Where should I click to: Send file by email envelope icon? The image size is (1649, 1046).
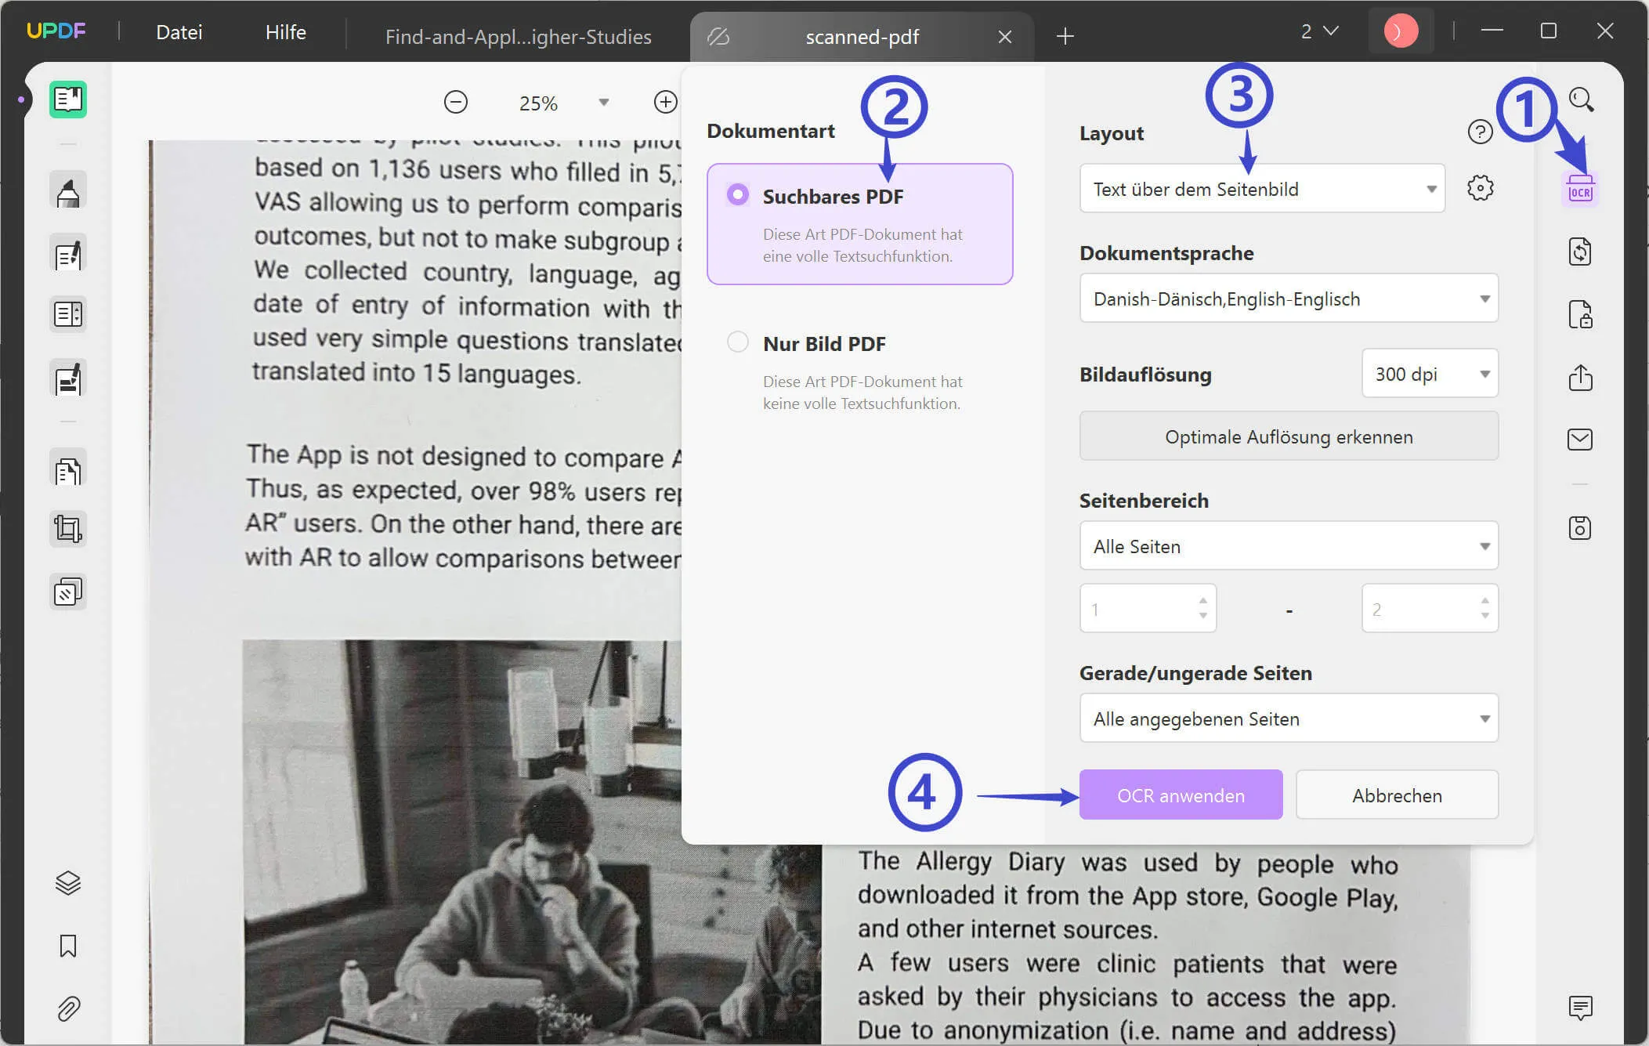click(x=1579, y=440)
